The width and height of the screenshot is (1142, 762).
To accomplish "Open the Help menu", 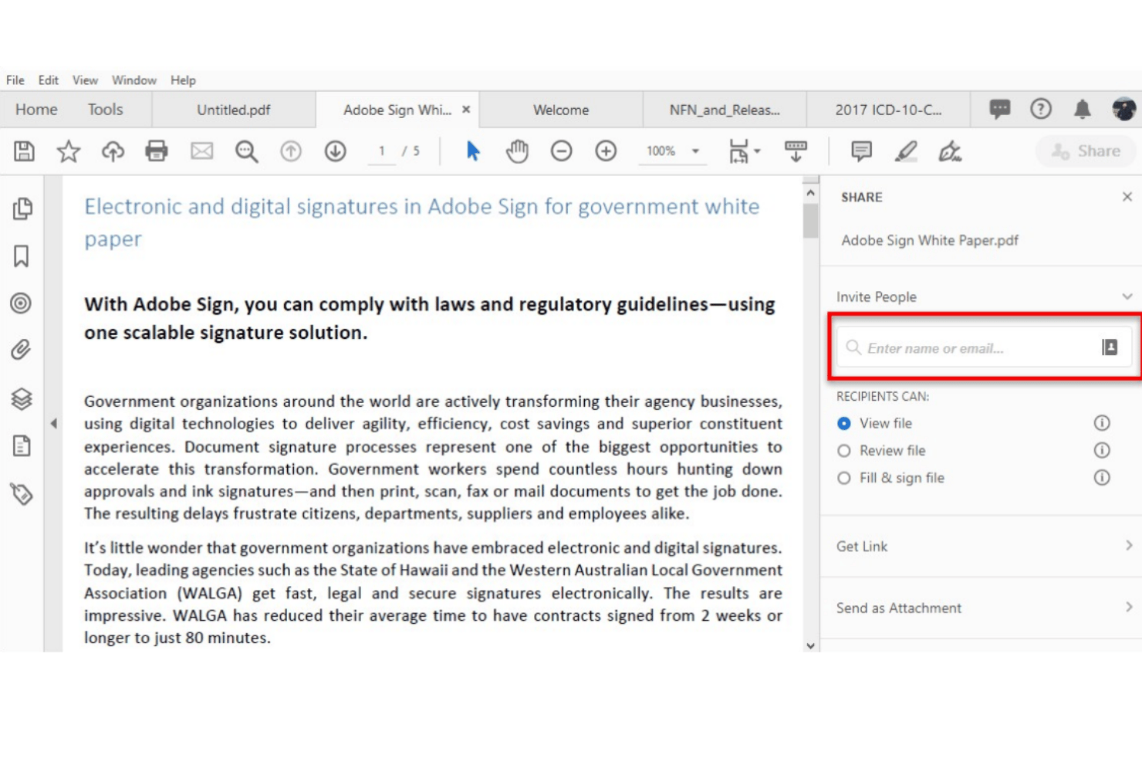I will click(183, 80).
